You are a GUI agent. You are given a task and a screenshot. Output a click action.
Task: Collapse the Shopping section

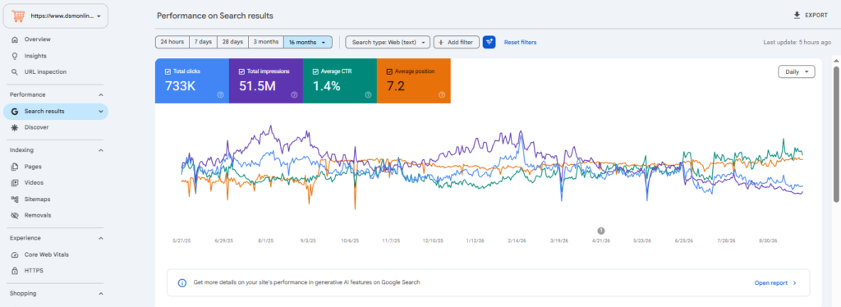[101, 294]
